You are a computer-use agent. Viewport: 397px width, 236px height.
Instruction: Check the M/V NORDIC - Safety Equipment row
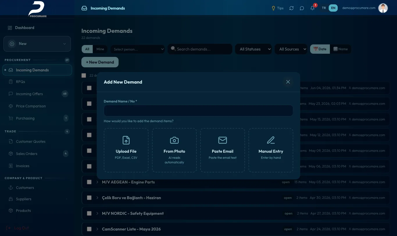pyautogui.click(x=89, y=213)
